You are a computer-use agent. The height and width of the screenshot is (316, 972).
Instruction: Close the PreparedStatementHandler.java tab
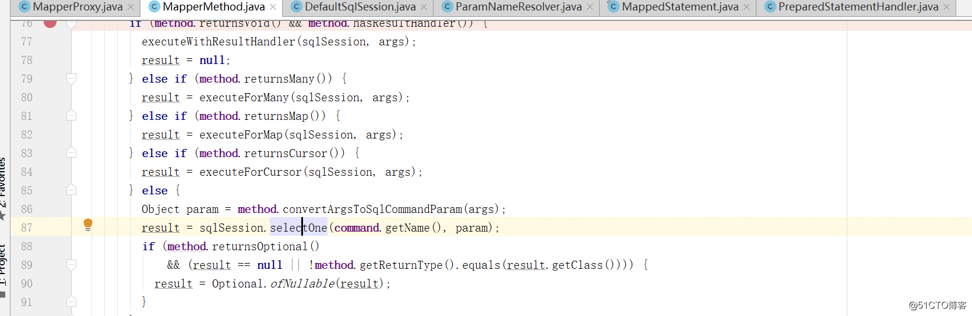click(x=947, y=7)
